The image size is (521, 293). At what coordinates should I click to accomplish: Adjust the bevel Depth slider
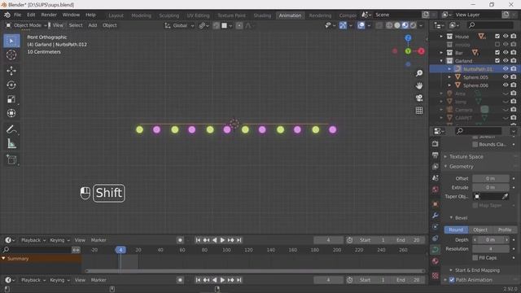click(x=491, y=240)
